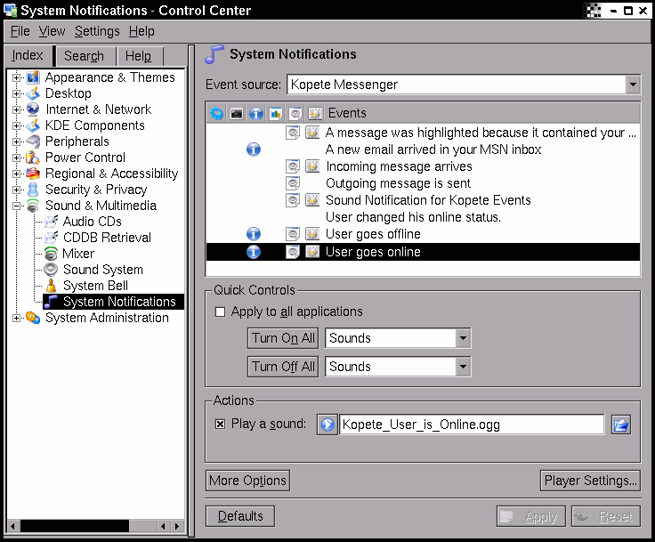Image resolution: width=655 pixels, height=542 pixels.
Task: Open the sound file browse folder icon
Action: click(620, 425)
